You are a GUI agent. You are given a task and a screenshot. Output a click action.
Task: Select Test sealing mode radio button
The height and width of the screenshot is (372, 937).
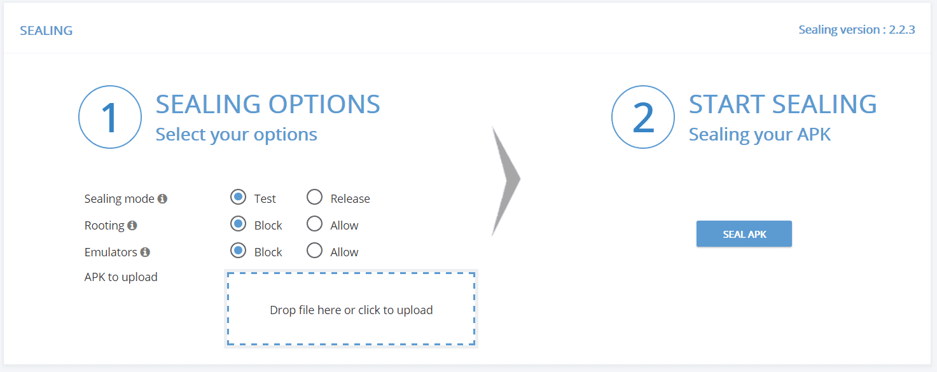[239, 198]
